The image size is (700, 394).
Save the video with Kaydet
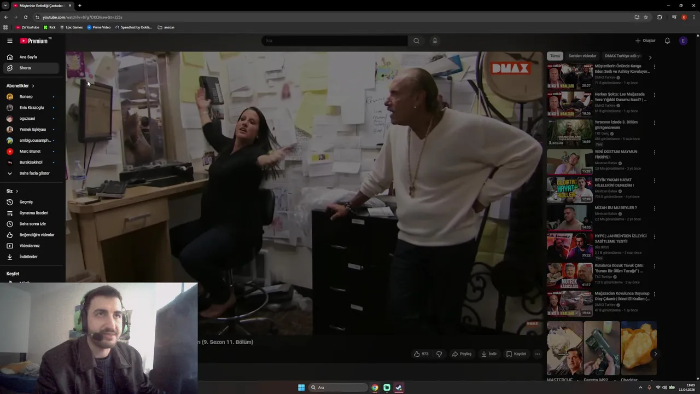[x=516, y=354]
